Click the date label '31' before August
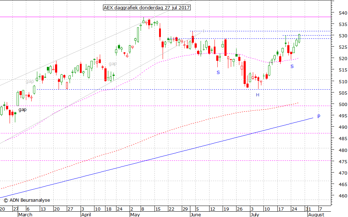 tap(308, 209)
